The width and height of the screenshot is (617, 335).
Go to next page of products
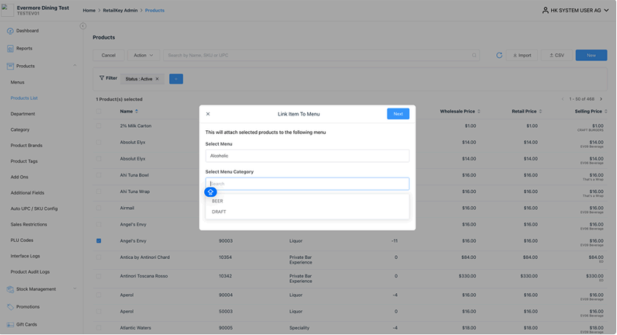pos(601,99)
